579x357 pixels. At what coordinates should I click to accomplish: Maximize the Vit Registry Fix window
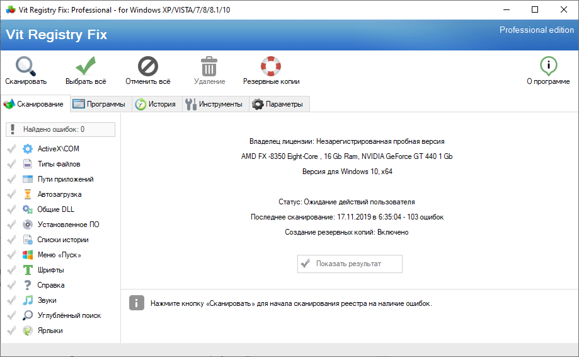pos(535,9)
